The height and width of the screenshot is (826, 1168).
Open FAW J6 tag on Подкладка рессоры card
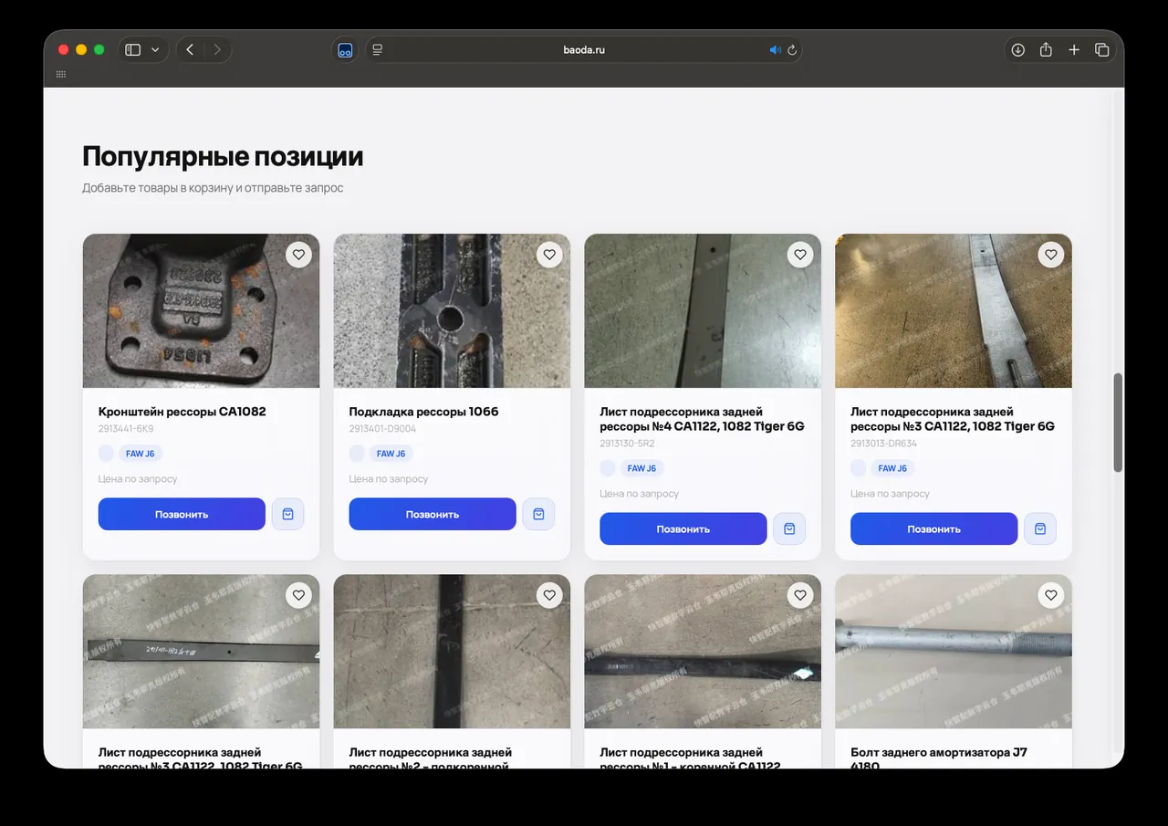click(391, 454)
